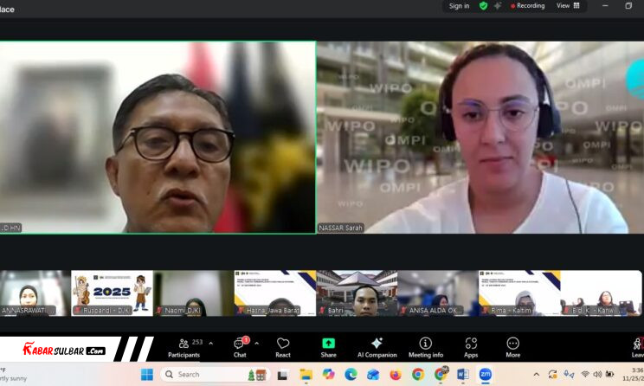The width and height of the screenshot is (644, 386).
Task: Click the green encryption shield icon
Action: click(x=483, y=6)
